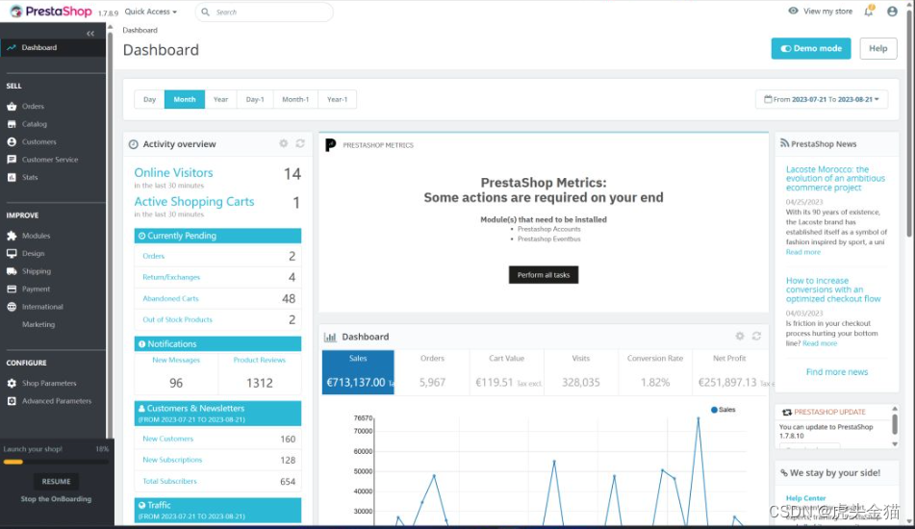
Task: Click PrestaShop Update panel scrollbar
Action: (x=895, y=426)
